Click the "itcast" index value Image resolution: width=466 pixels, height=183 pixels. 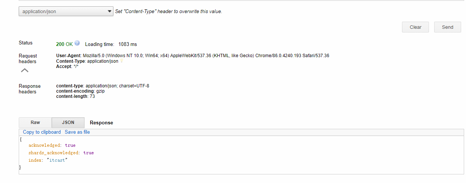pos(58,160)
